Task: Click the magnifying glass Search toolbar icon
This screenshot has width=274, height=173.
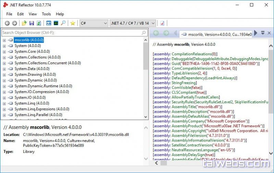Action: pos(63,23)
